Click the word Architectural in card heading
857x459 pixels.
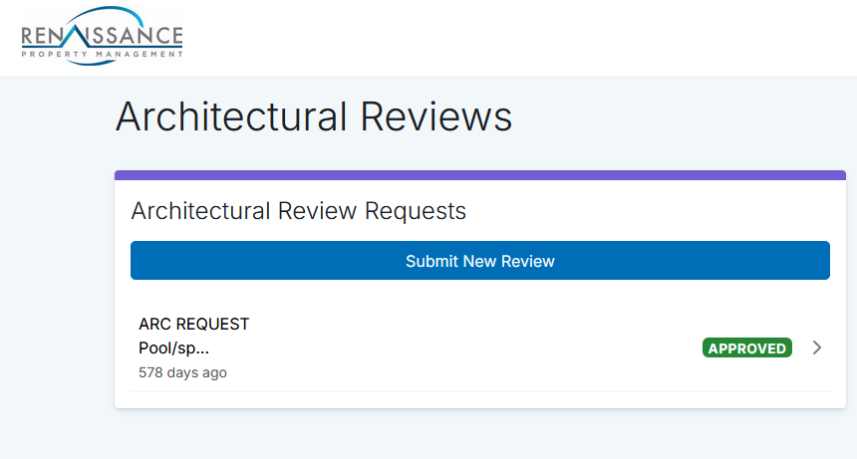201,211
